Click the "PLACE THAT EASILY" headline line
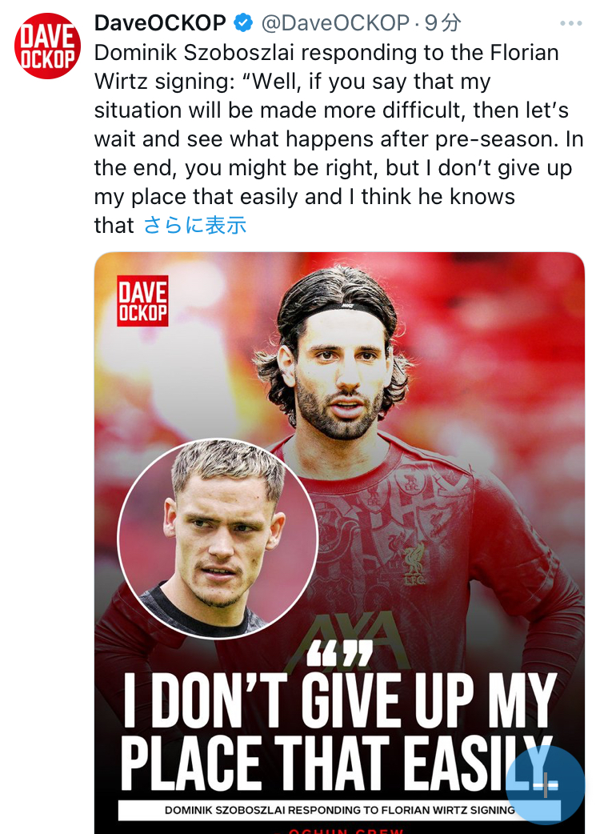The image size is (600, 834). pyautogui.click(x=338, y=764)
